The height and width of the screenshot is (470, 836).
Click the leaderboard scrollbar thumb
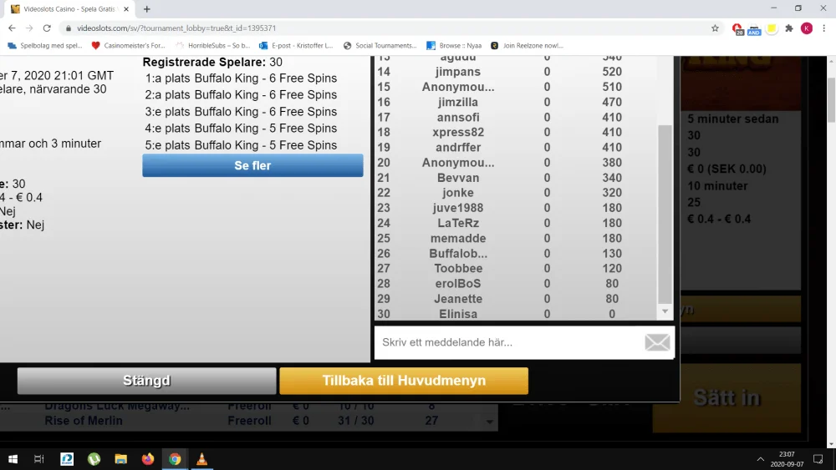(665, 214)
